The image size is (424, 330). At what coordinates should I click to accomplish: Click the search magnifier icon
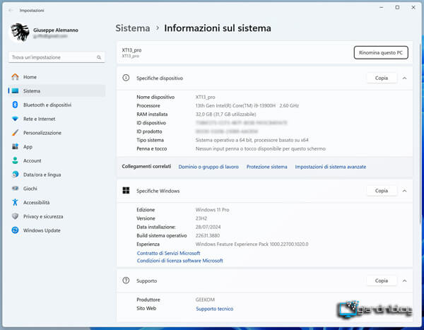pos(99,57)
